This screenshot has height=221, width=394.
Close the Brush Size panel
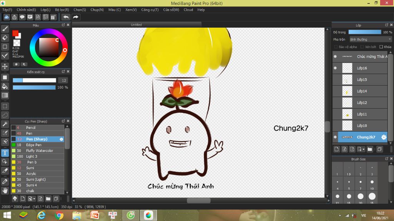pyautogui.click(x=391, y=159)
